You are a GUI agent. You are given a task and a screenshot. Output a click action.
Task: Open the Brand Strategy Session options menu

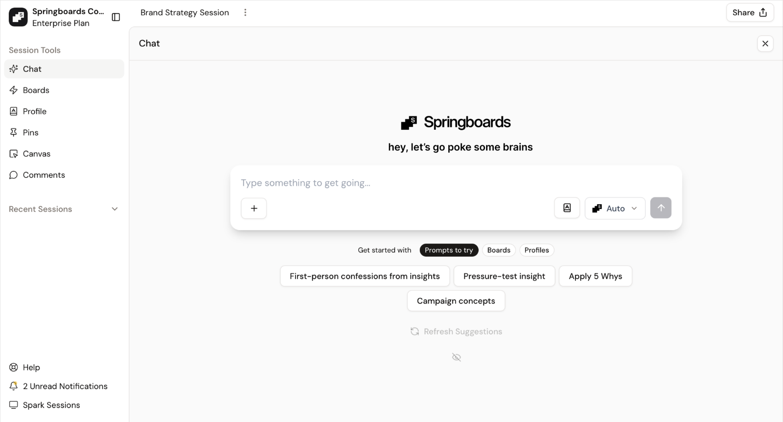pyautogui.click(x=245, y=13)
